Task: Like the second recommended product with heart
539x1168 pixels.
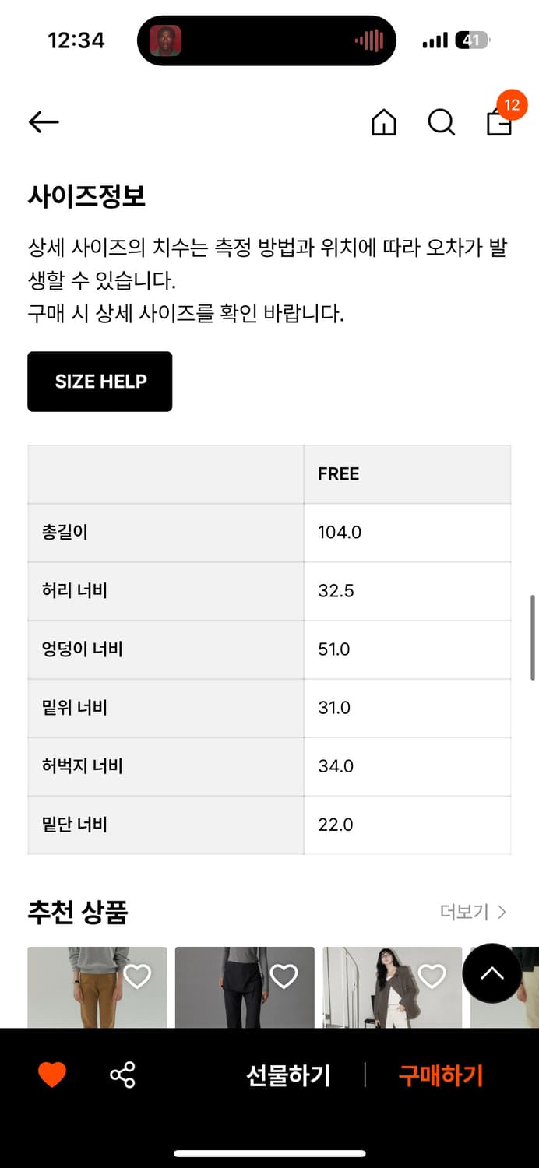Action: pyautogui.click(x=284, y=976)
